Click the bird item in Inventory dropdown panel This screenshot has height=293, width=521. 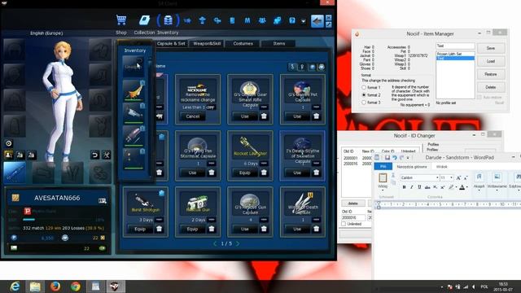point(134,90)
